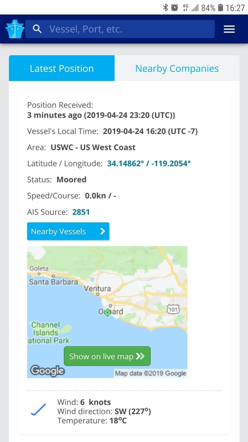Tap the Highway 101 shield on map
Viewport: 248px width, 442px height.
pos(173,309)
